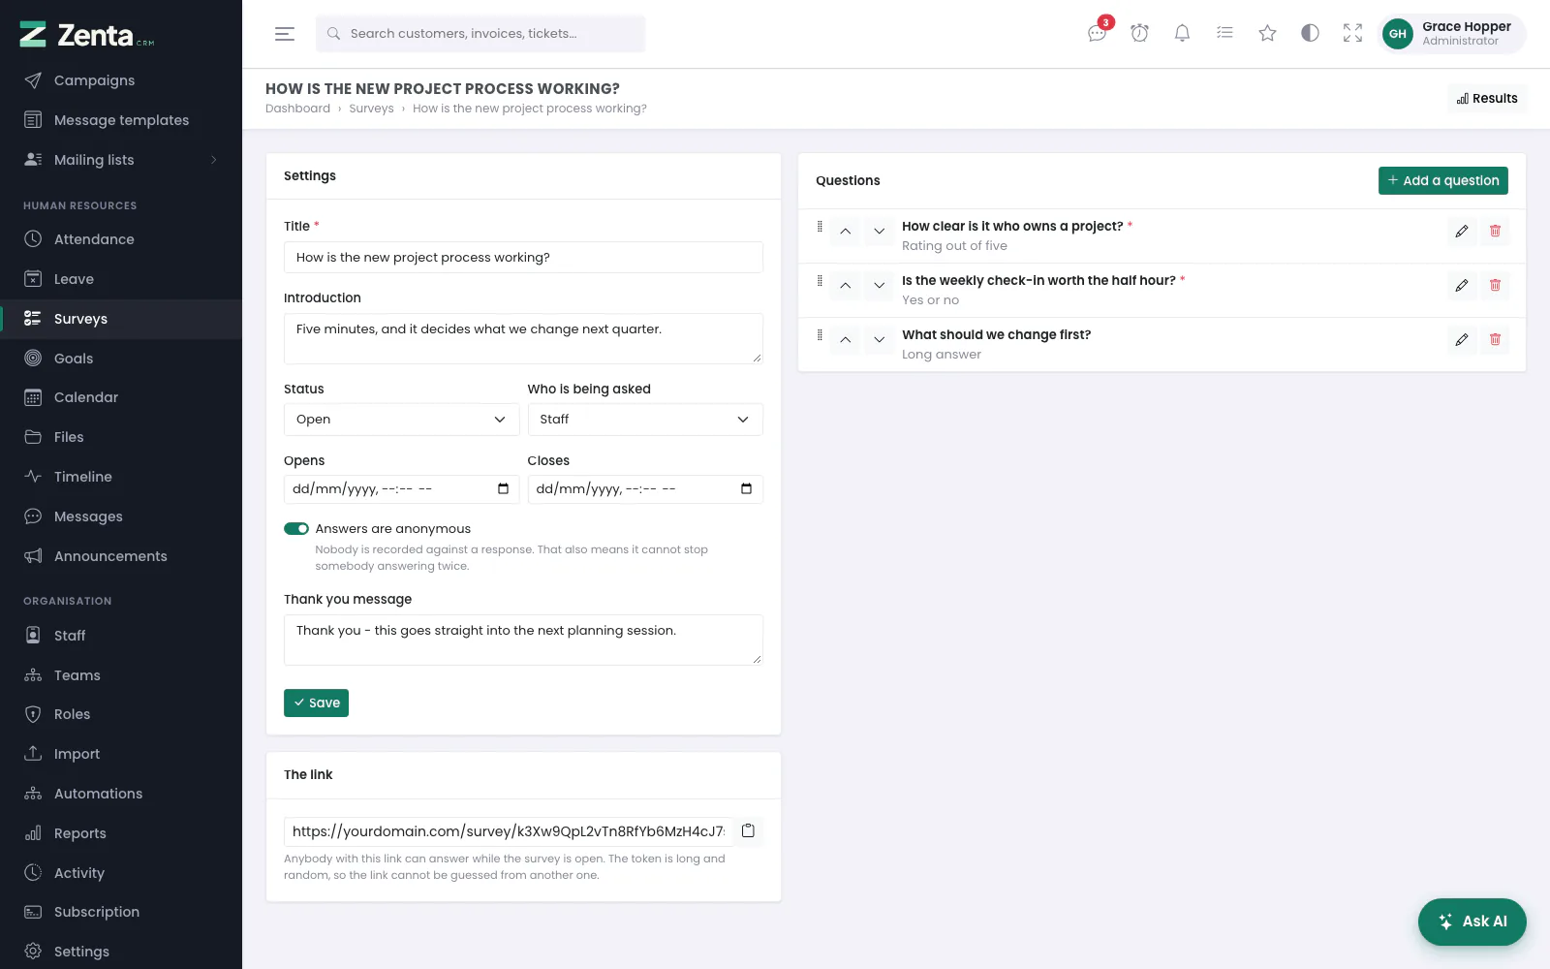Focus the search customers field
This screenshot has height=969, width=1550.
click(x=480, y=34)
